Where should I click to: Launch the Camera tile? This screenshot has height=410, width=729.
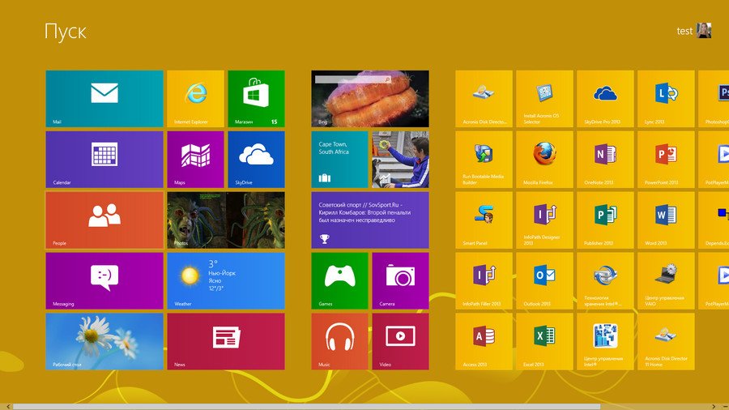coord(400,280)
